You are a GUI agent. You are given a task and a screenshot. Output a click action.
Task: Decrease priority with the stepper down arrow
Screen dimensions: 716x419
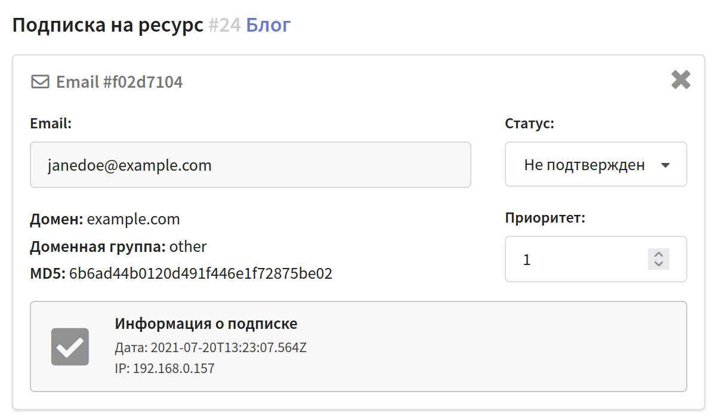click(659, 264)
